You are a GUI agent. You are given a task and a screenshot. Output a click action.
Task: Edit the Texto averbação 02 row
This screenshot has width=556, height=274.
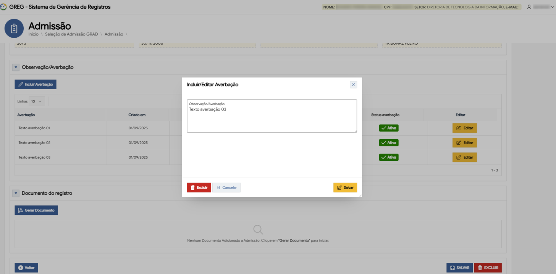[x=464, y=143]
